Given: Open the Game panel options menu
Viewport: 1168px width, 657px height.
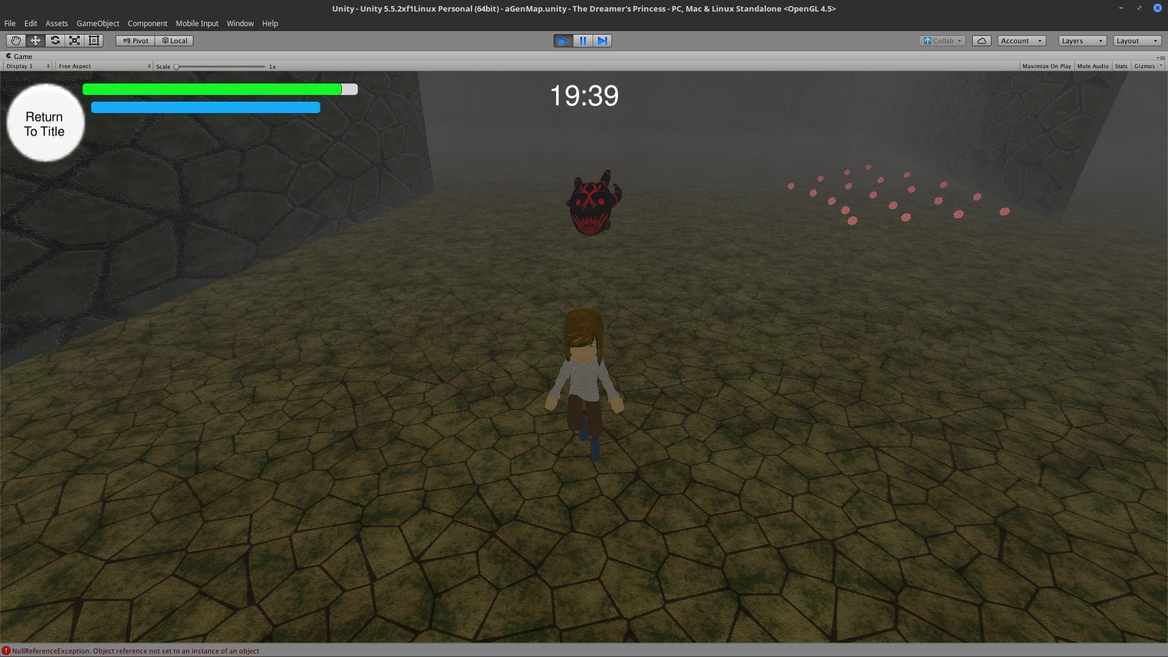Looking at the screenshot, I should click(1161, 57).
